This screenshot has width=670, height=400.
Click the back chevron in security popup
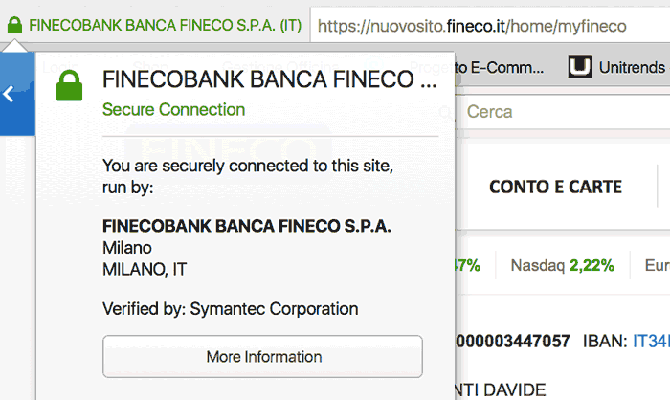coord(9,94)
